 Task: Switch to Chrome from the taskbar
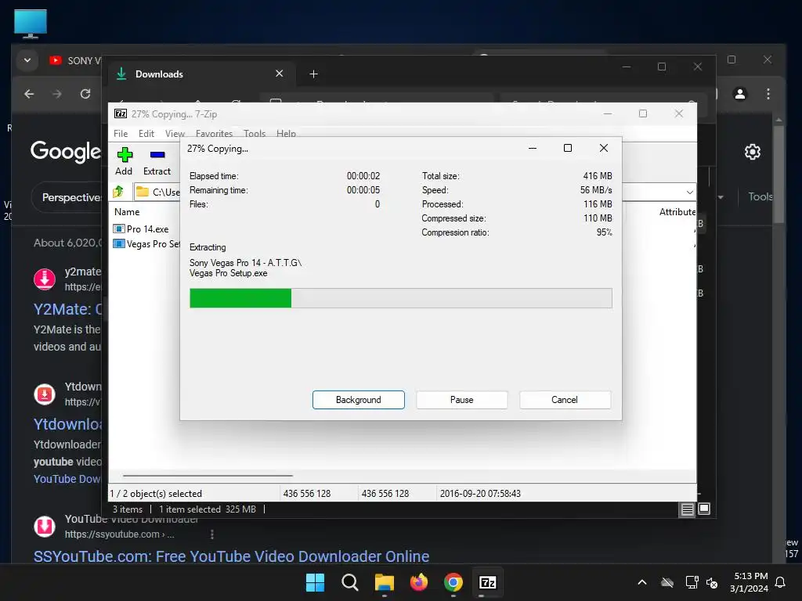coord(453,582)
